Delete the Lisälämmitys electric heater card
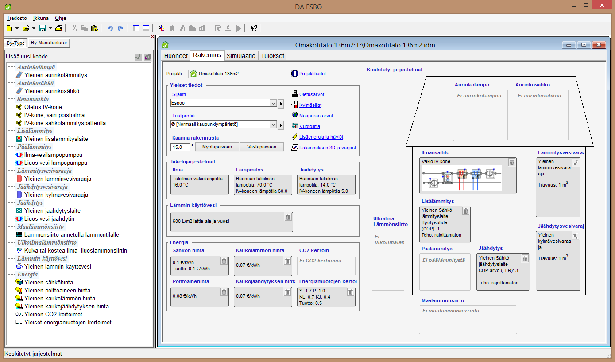Image resolution: width=615 pixels, height=362 pixels. 465,211
